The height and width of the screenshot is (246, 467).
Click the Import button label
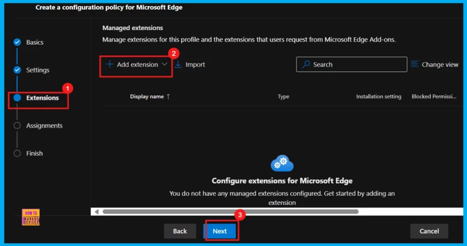[x=195, y=64]
